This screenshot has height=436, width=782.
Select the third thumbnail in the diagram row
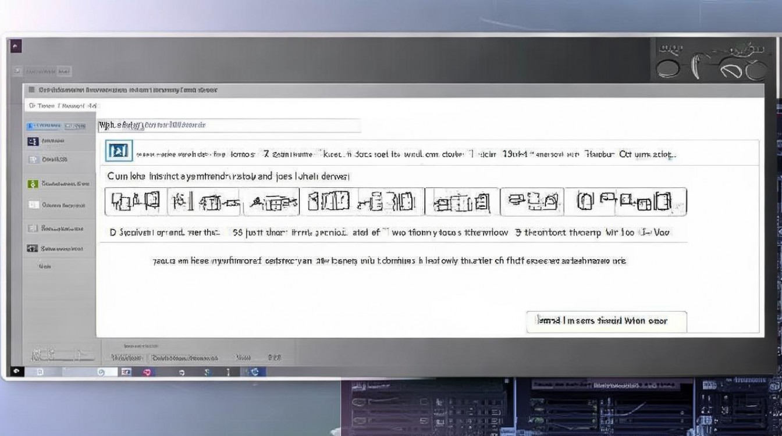tap(270, 202)
